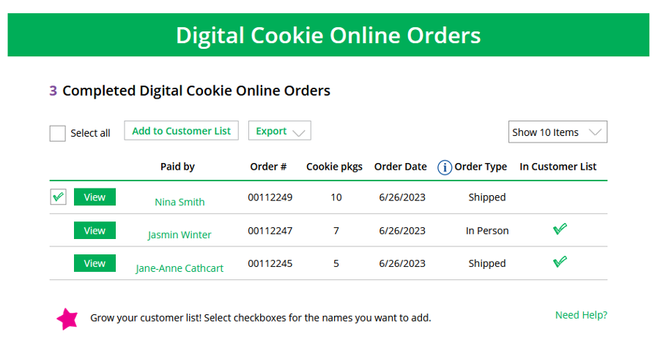View Jane-Anne Cathcart's order
This screenshot has width=655, height=345.
point(95,263)
